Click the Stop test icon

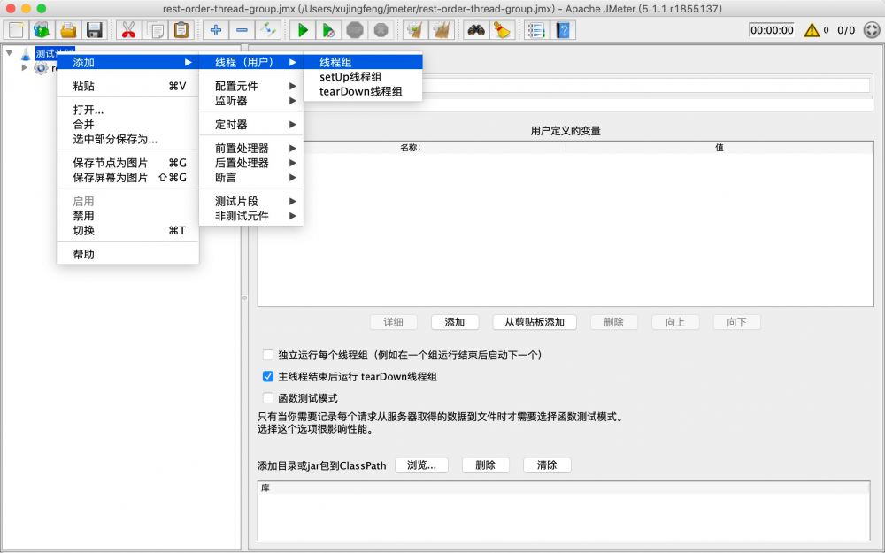point(354,29)
